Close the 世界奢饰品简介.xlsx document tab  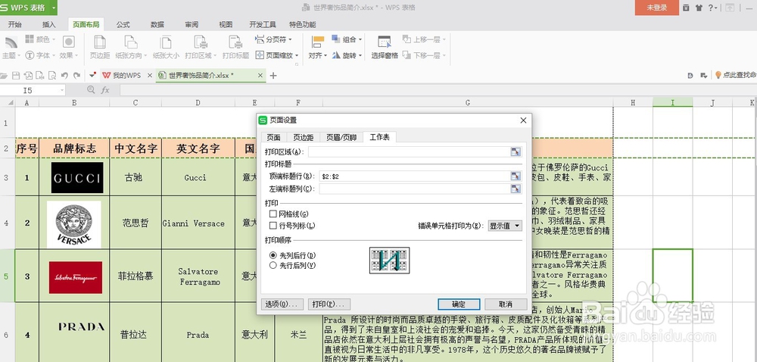[x=260, y=75]
